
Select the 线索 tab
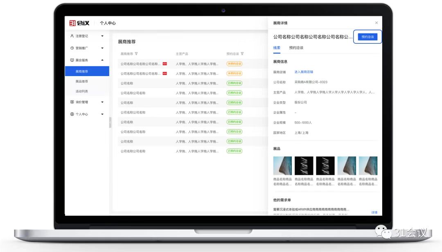pos(277,48)
